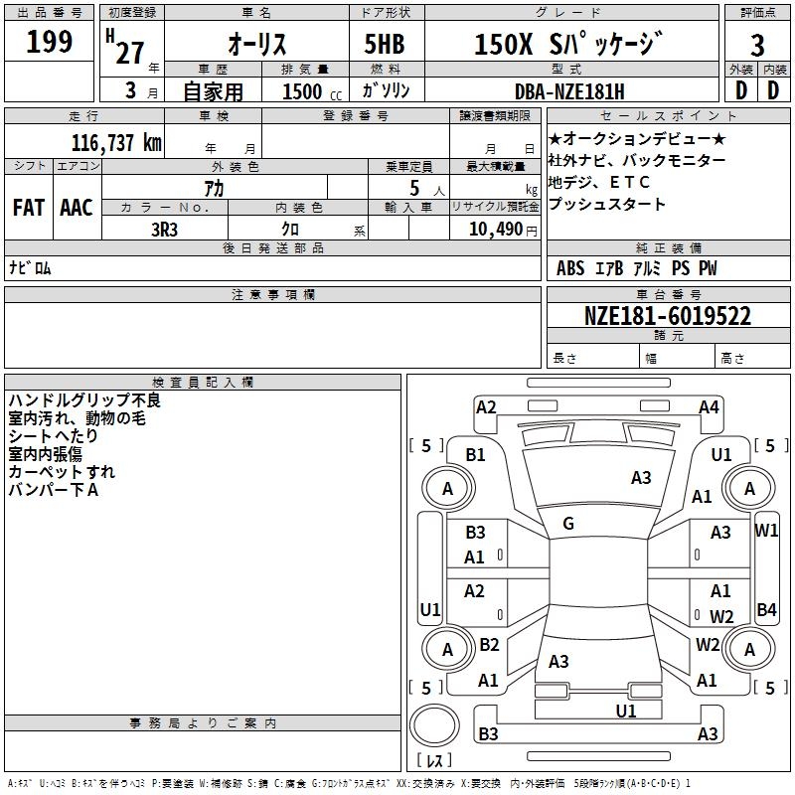Select exterior color アカ
The image size is (795, 795).
214,188
